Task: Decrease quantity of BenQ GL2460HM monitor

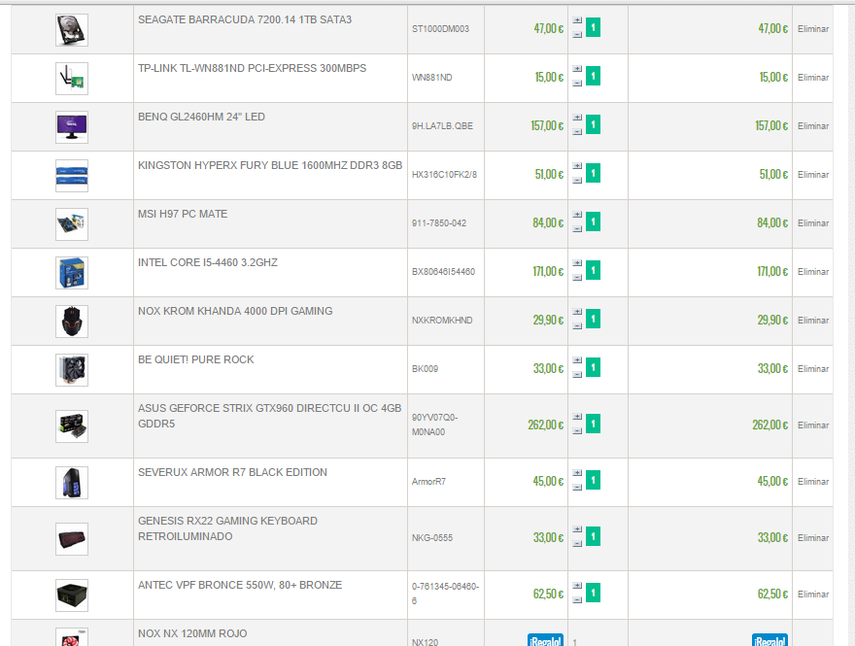Action: pos(577,132)
